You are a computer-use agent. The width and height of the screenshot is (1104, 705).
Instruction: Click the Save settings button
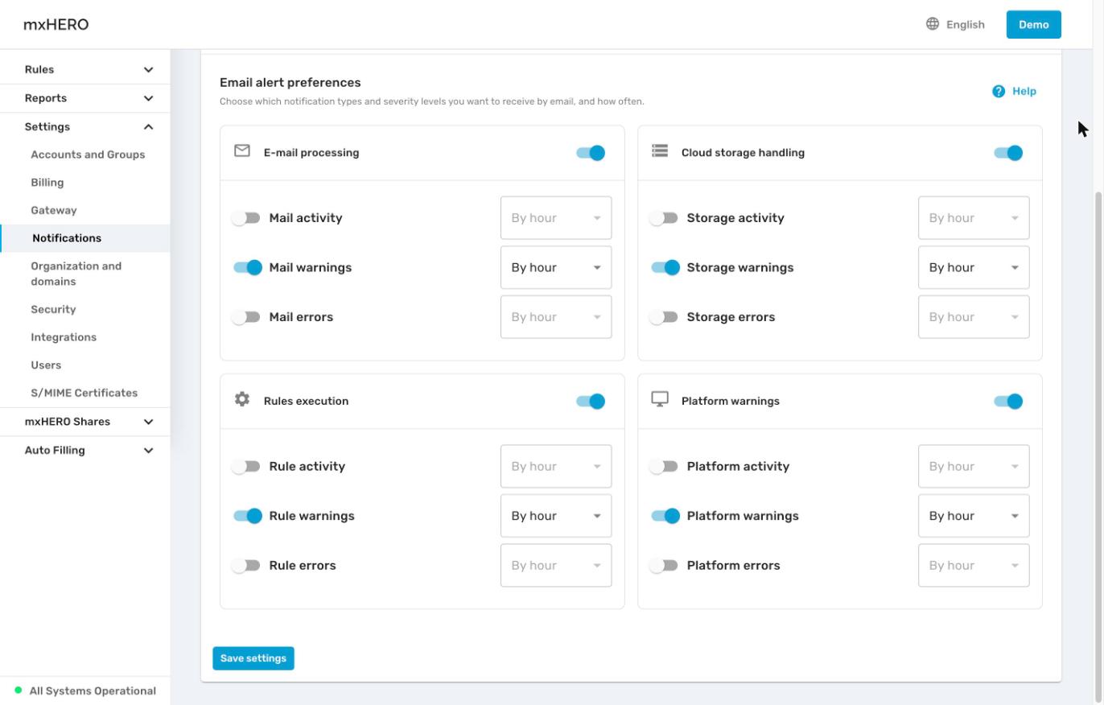pos(253,658)
